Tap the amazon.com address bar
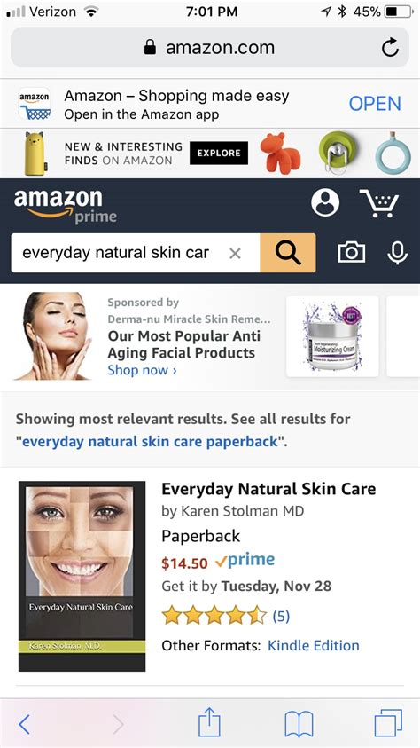Image resolution: width=420 pixels, height=748 pixels. [209, 48]
